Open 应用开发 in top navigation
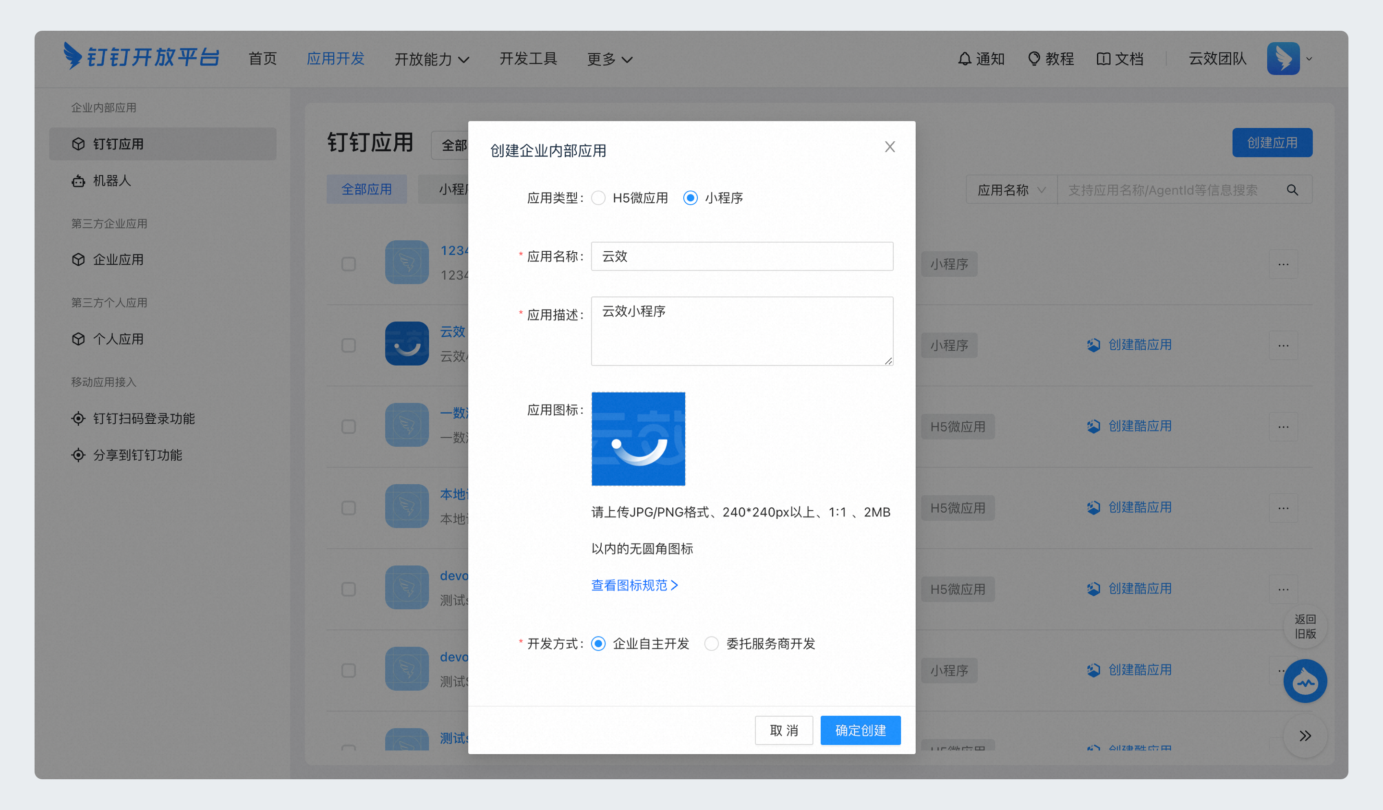Viewport: 1383px width, 810px height. point(335,59)
